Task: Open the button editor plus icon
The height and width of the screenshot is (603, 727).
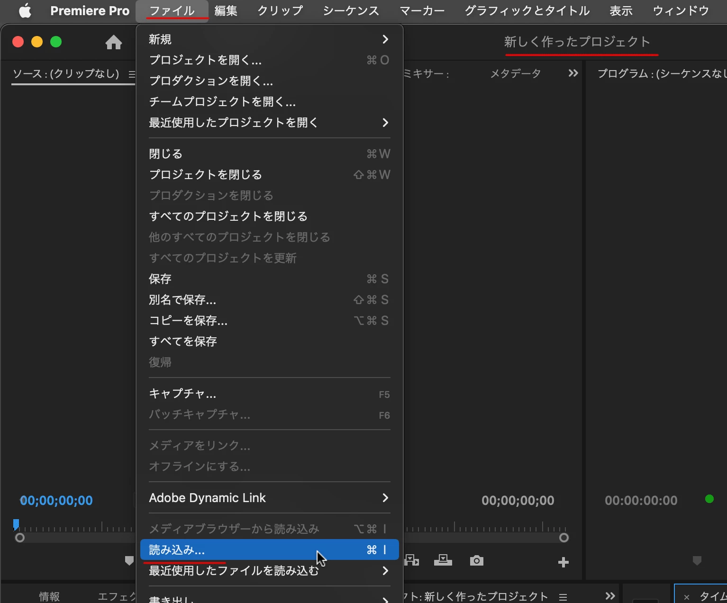Action: point(563,562)
